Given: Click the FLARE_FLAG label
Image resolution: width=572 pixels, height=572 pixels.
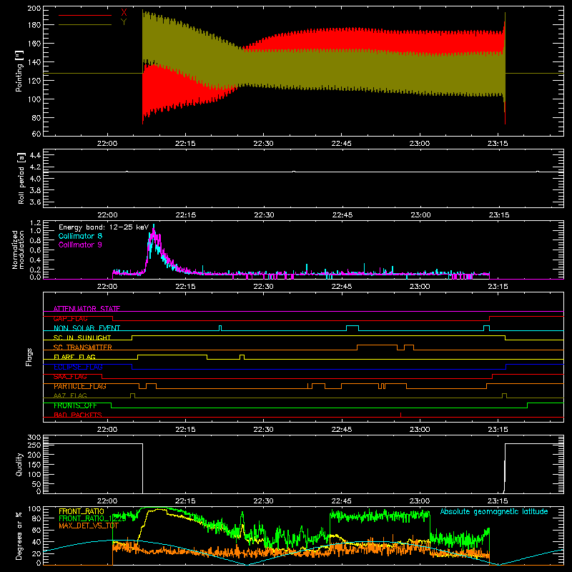Looking at the screenshot, I should tap(74, 357).
